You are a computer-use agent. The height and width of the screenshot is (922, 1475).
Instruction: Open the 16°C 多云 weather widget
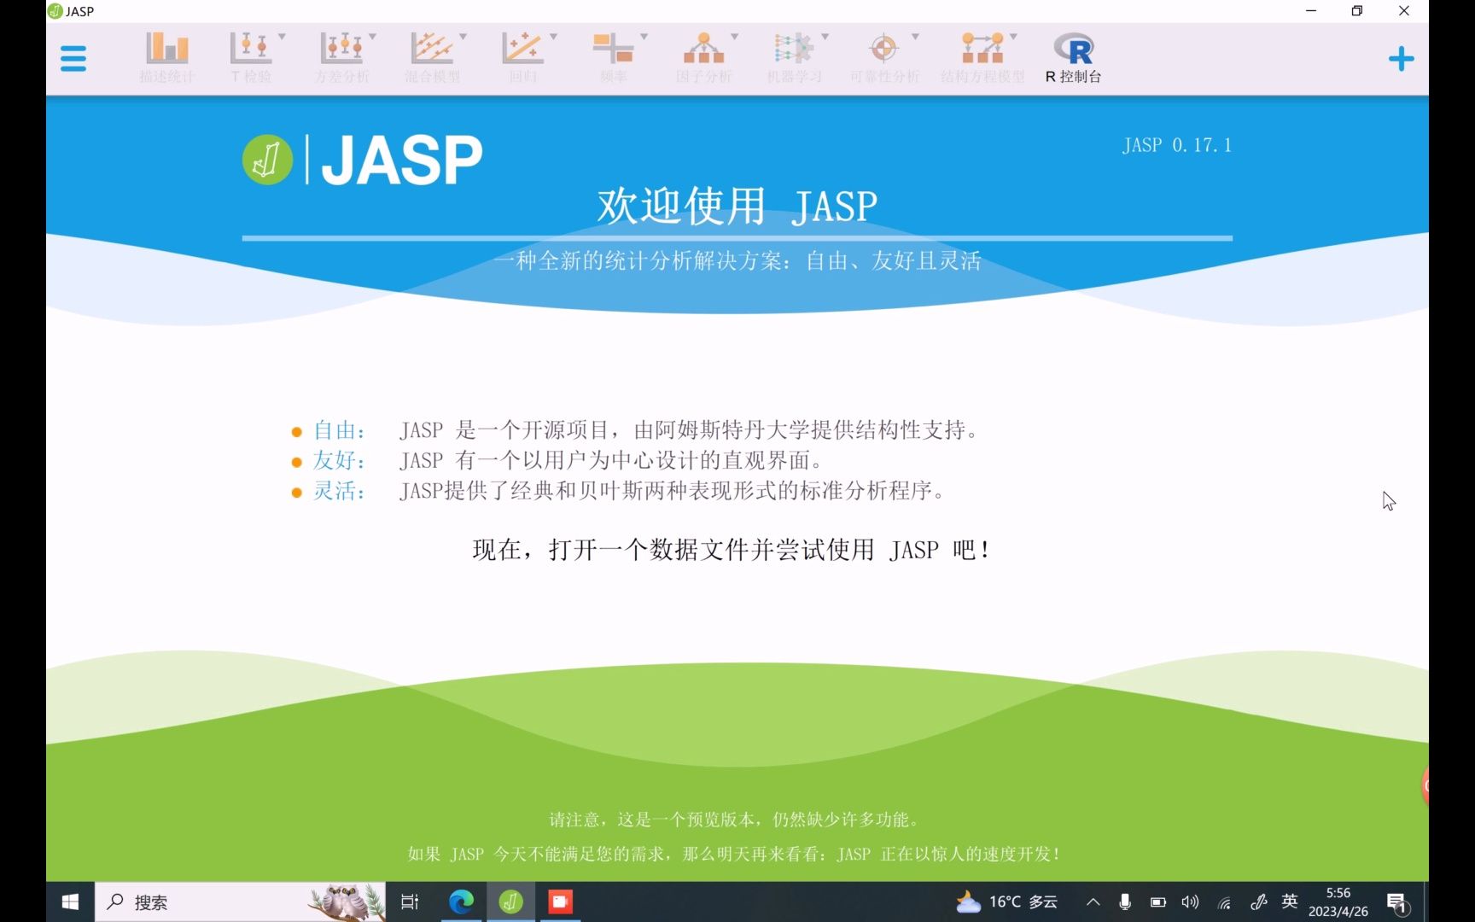pos(1006,902)
